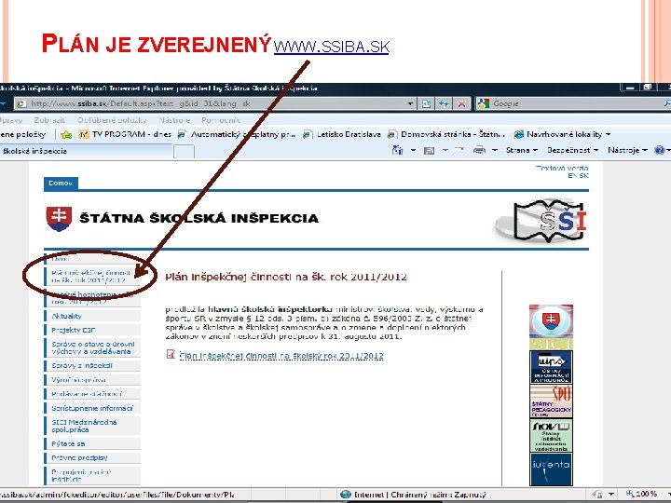Click the PDF document icon before plan link
Viewport: 671px width, 503px height.
(171, 354)
